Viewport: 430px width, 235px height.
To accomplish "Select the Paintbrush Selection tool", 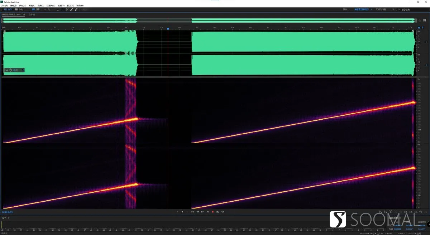I will pos(72,9).
